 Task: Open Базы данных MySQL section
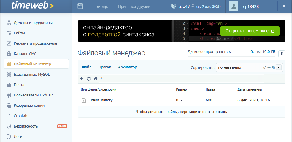click(32, 75)
